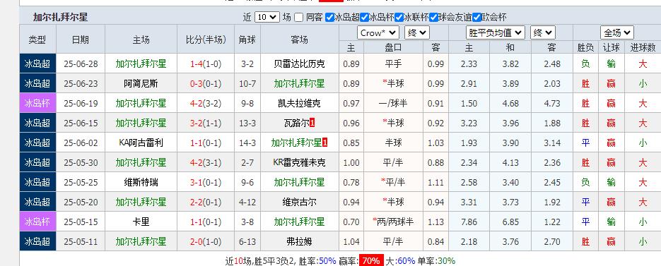Viewport: 661px width, 266px height.
Task: Open the 1-4(1-0) score on 25-06-28
Action: [x=206, y=64]
